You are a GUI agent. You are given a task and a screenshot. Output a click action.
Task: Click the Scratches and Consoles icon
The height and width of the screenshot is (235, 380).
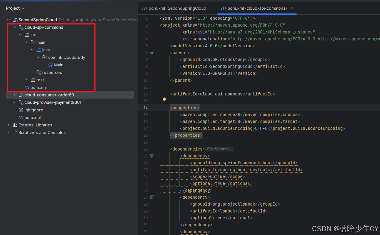(x=15, y=132)
